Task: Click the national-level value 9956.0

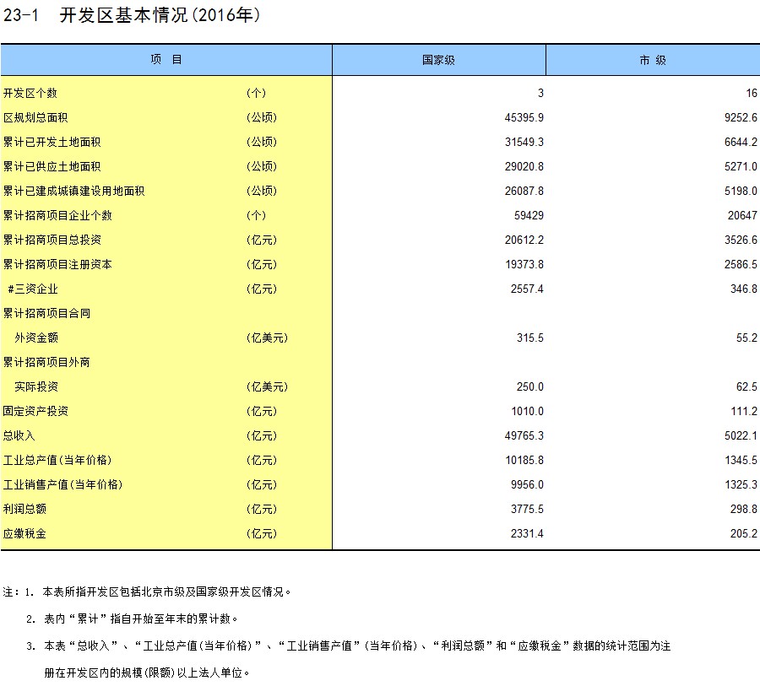Action: pyautogui.click(x=527, y=485)
